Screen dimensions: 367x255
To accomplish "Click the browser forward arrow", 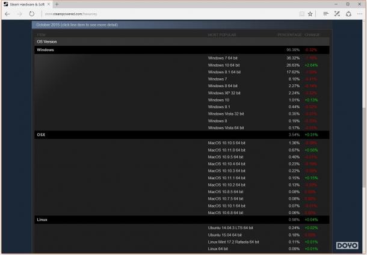I will click(20, 14).
